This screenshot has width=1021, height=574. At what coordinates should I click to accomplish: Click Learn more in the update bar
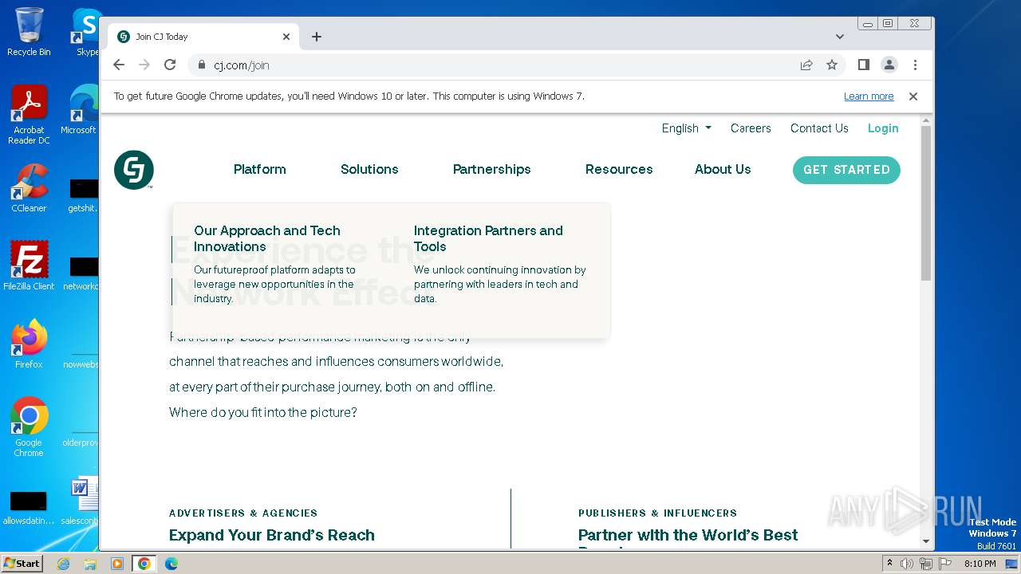click(x=869, y=96)
